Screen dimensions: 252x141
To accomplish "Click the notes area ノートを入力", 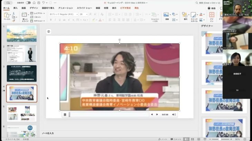I will point(48,133).
